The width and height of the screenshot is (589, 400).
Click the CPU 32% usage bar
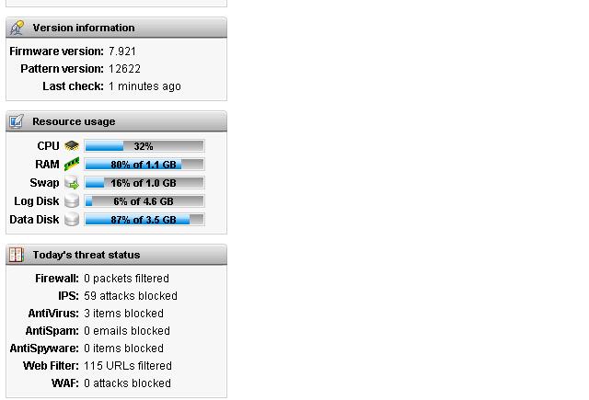tap(144, 145)
